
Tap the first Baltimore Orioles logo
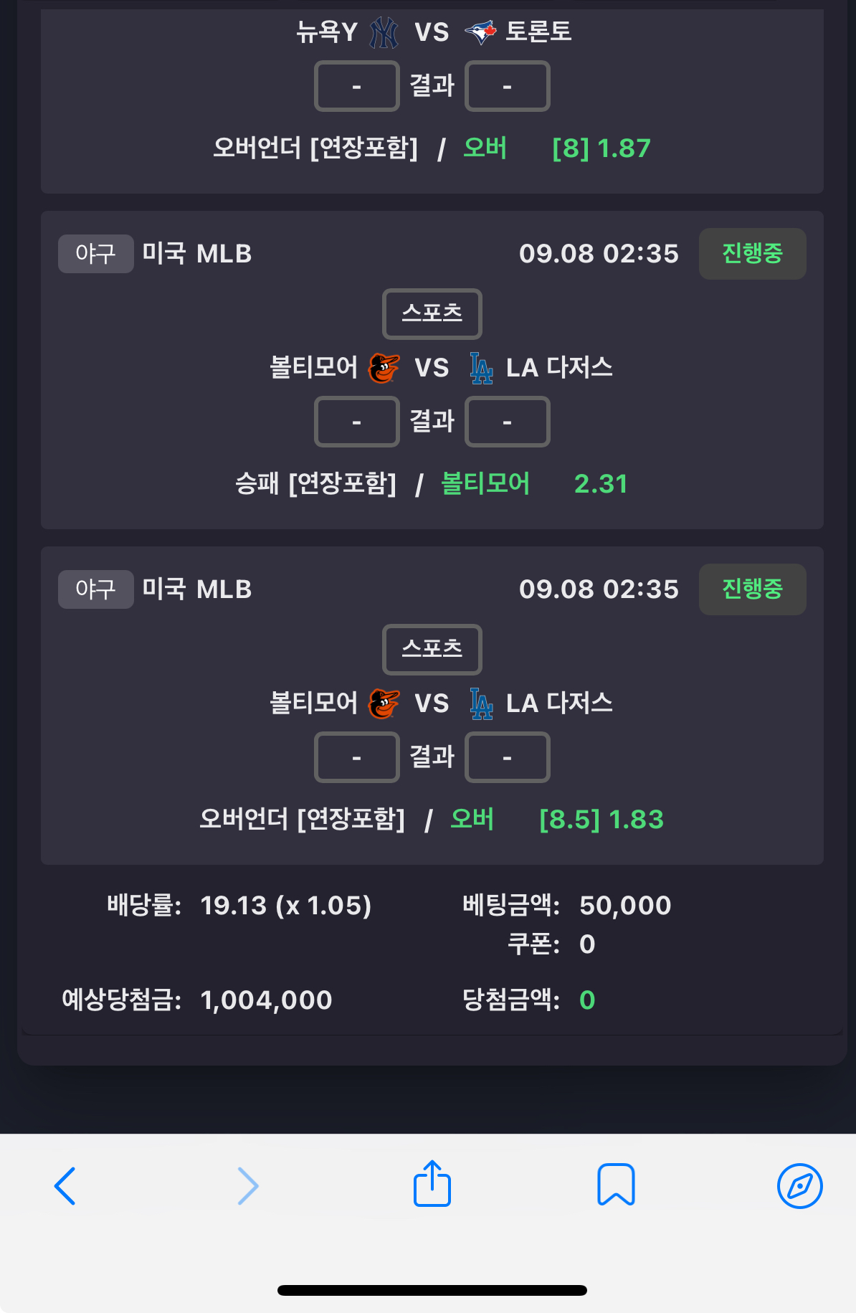[x=384, y=368]
